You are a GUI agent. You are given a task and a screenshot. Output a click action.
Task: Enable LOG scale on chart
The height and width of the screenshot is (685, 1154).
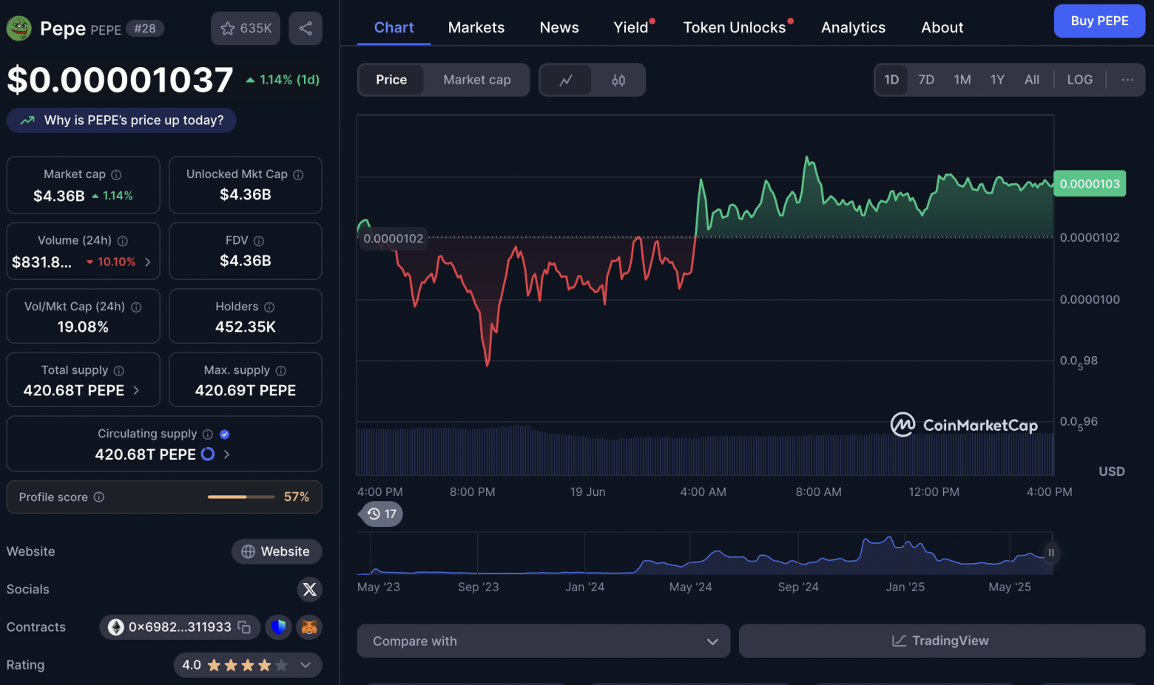pyautogui.click(x=1080, y=80)
